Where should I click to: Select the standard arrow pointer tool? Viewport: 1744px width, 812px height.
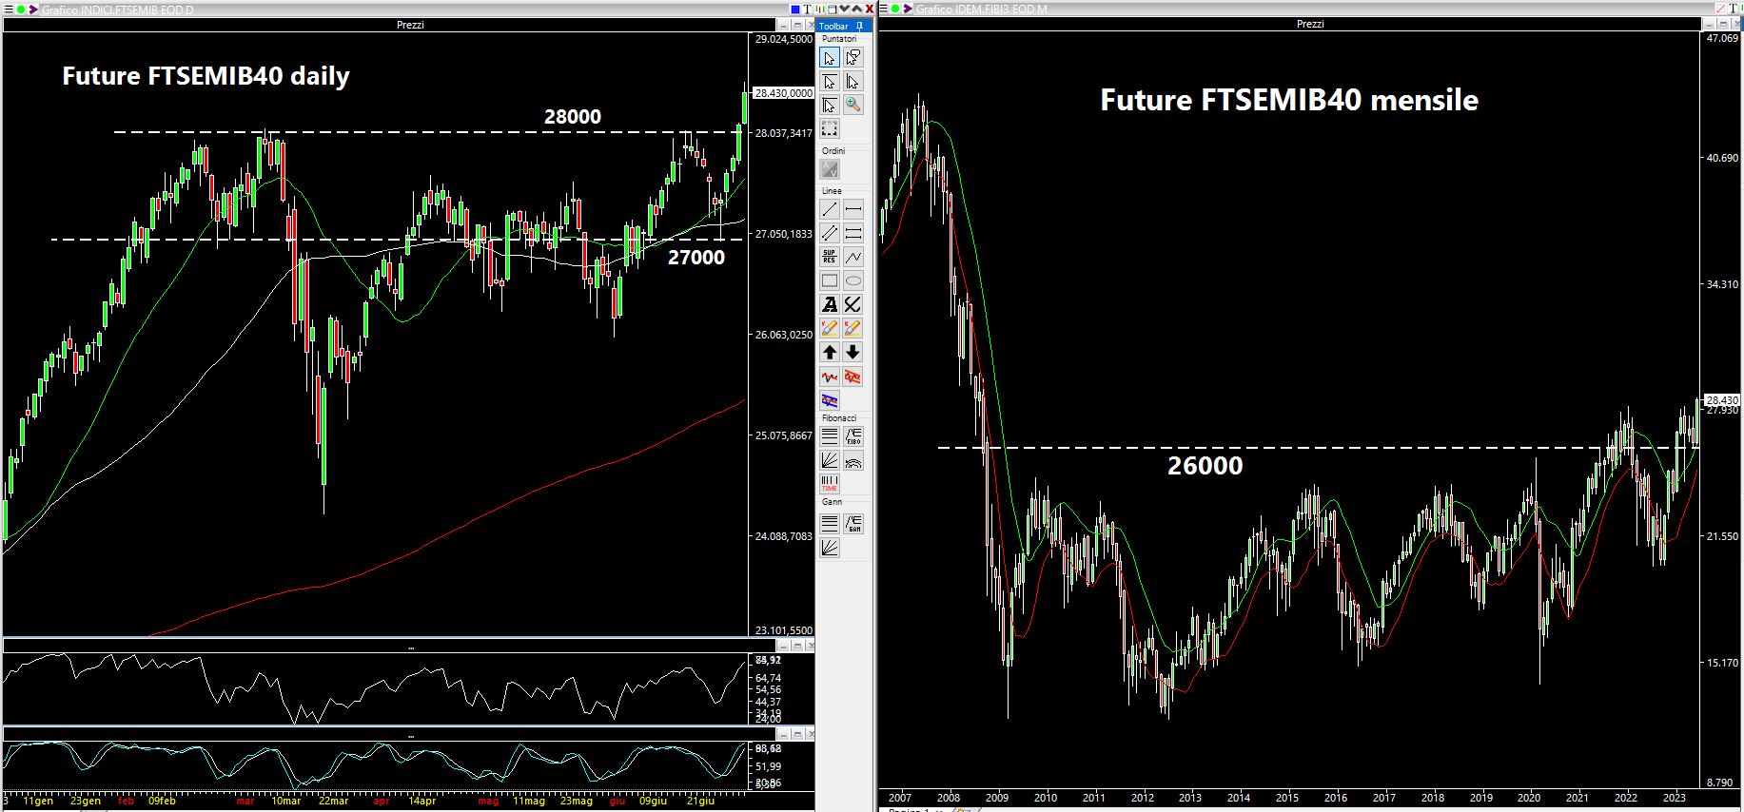point(830,59)
